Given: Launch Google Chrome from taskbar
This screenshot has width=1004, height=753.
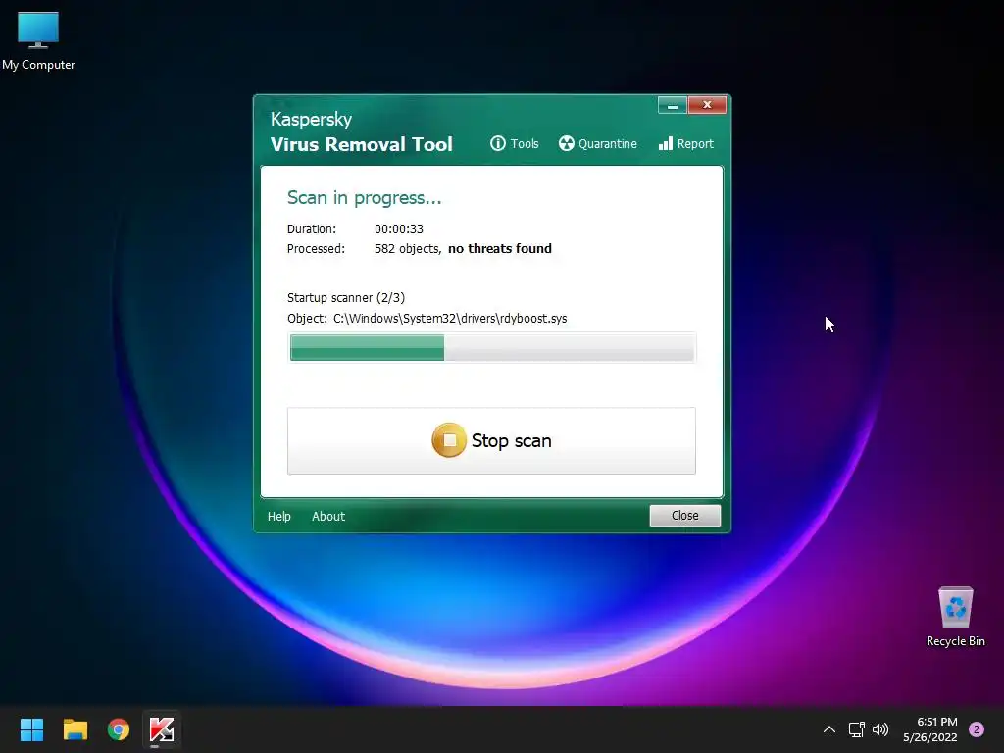Looking at the screenshot, I should click(x=119, y=729).
